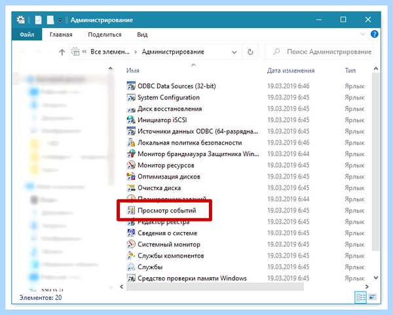The width and height of the screenshot is (393, 315).
Task: Click file list scroll down arrow
Action: click(x=376, y=278)
